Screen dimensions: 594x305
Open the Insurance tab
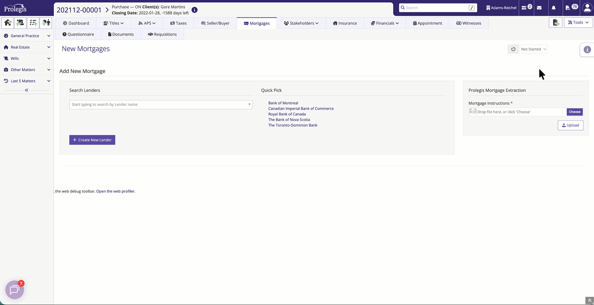(345, 23)
